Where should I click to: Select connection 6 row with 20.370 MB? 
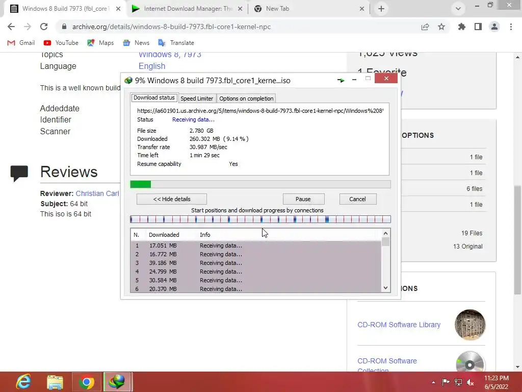(x=256, y=289)
